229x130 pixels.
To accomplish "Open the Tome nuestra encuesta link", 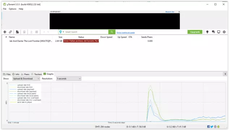I will pos(126,32).
